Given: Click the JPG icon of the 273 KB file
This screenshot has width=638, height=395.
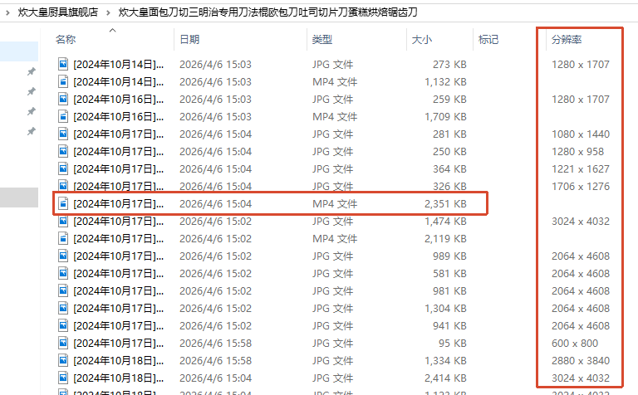Looking at the screenshot, I should 62,64.
